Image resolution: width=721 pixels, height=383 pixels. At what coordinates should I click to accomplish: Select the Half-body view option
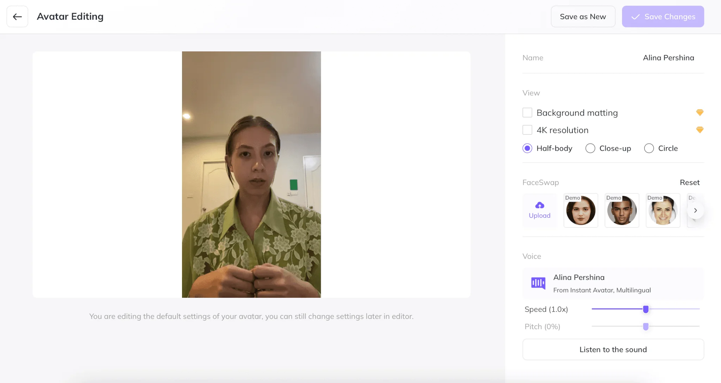[x=527, y=148]
